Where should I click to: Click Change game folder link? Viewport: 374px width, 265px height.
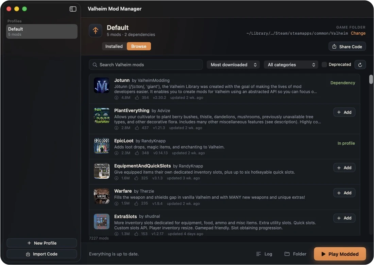click(358, 33)
